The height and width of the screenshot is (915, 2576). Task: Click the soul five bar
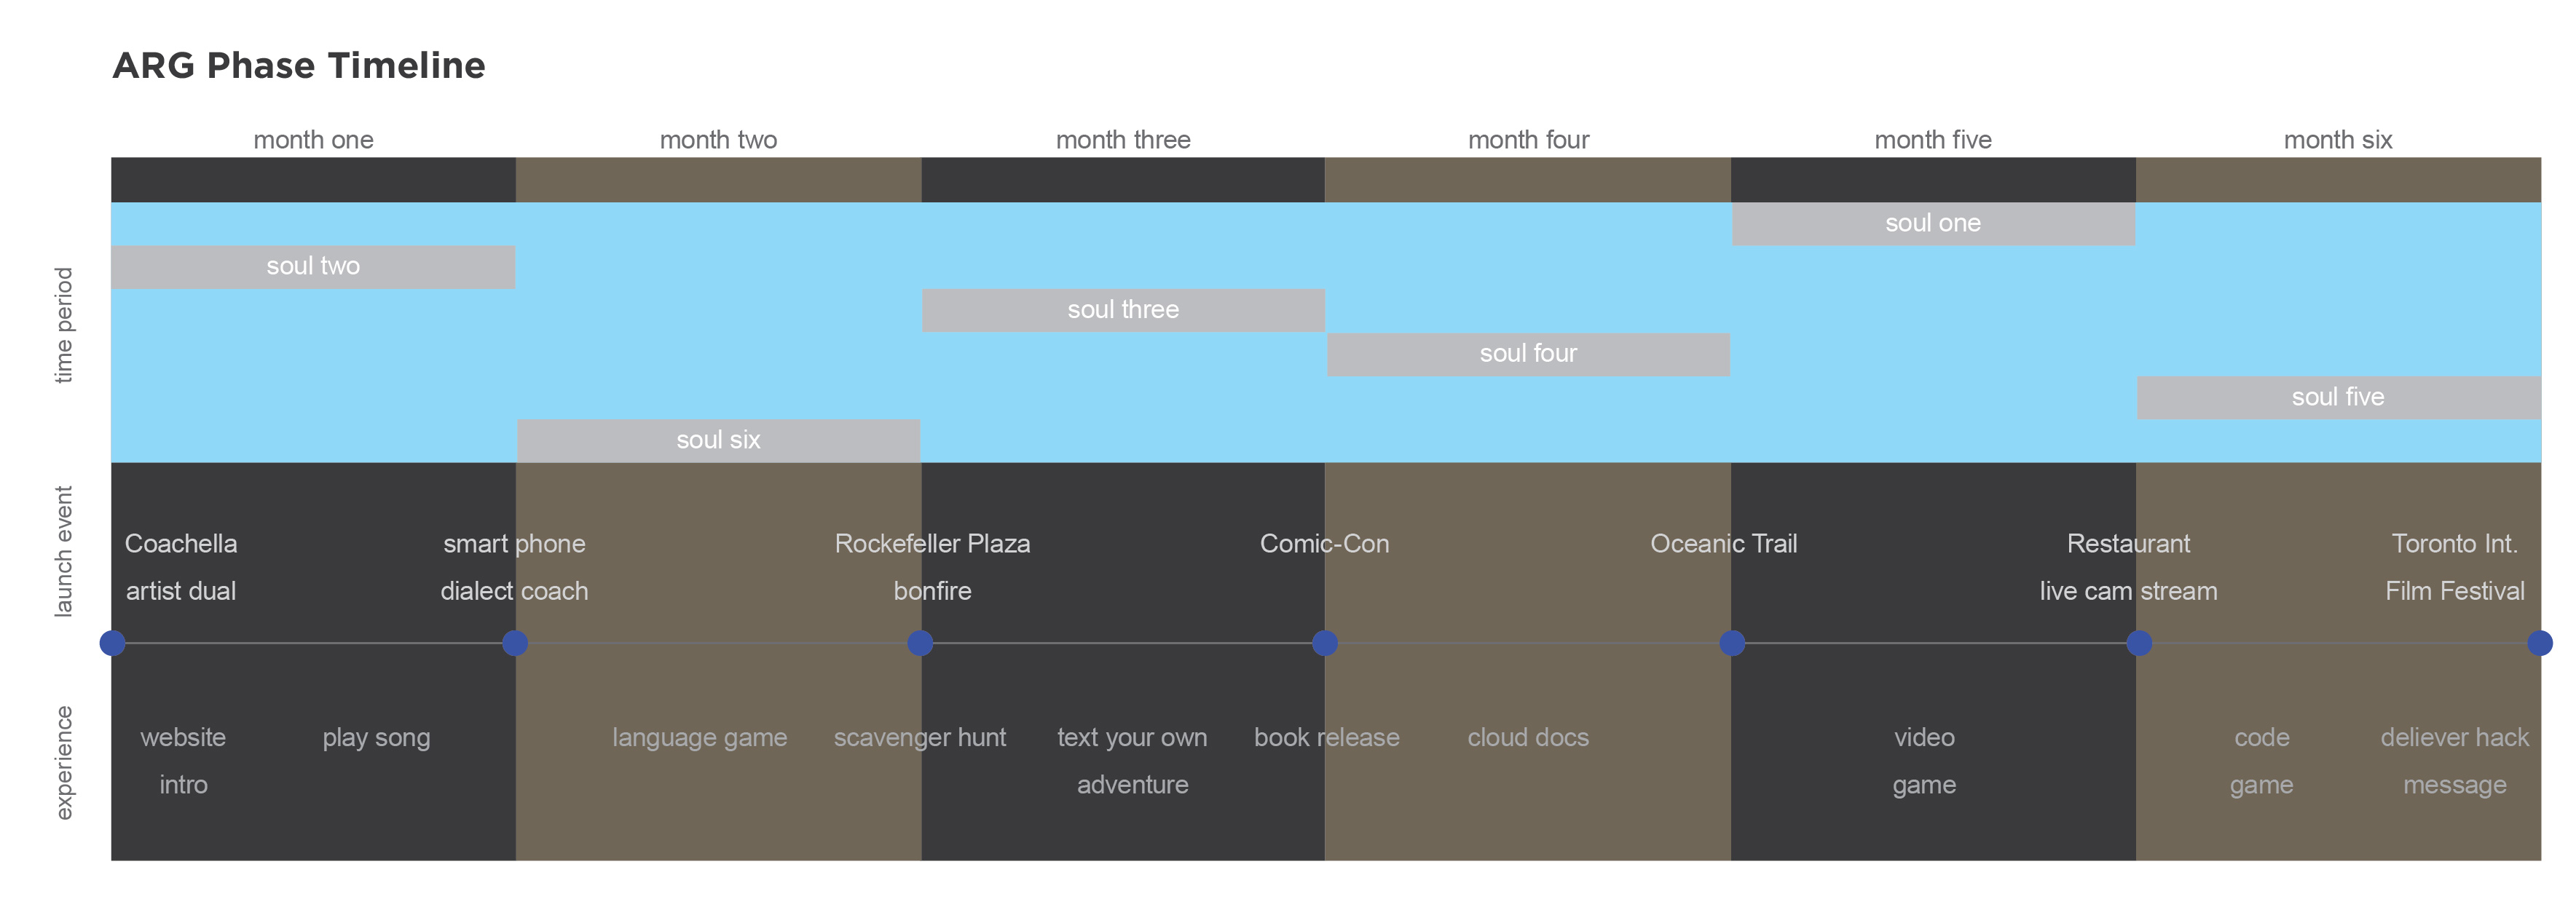2338,398
